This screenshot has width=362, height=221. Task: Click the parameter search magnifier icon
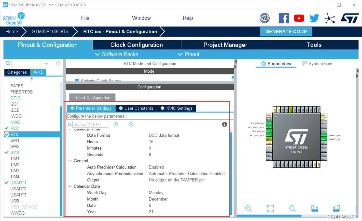[70, 124]
